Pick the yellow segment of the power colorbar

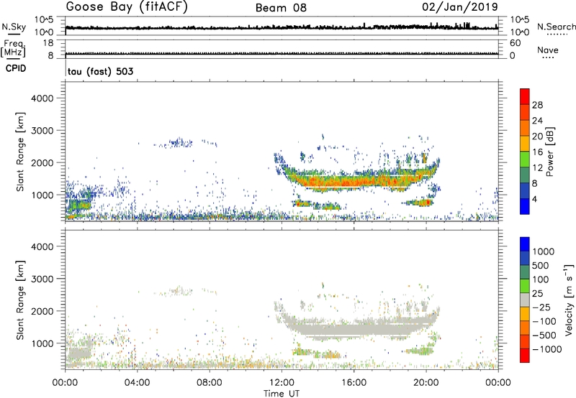pos(525,144)
